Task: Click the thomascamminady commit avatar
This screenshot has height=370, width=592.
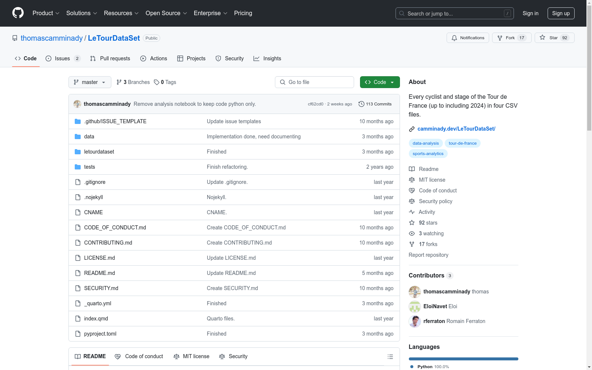Action: click(x=77, y=104)
